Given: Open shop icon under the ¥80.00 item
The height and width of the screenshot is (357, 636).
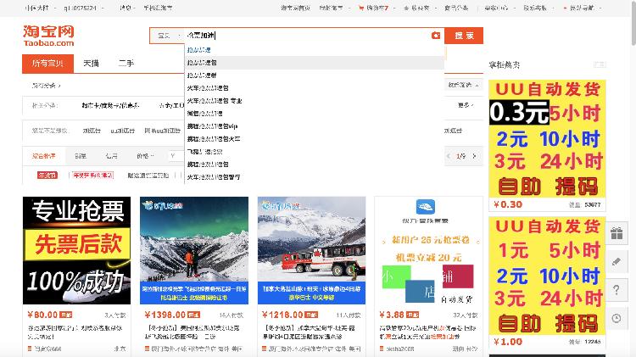Looking at the screenshot, I should point(30,349).
